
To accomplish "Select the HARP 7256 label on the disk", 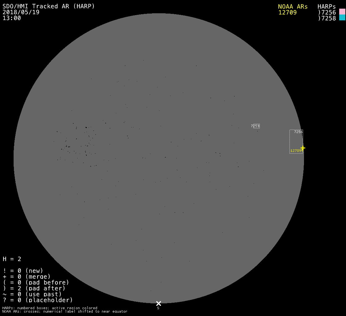I will (298, 132).
